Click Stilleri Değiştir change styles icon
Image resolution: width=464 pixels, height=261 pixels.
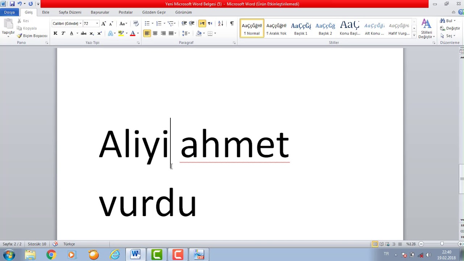click(426, 29)
